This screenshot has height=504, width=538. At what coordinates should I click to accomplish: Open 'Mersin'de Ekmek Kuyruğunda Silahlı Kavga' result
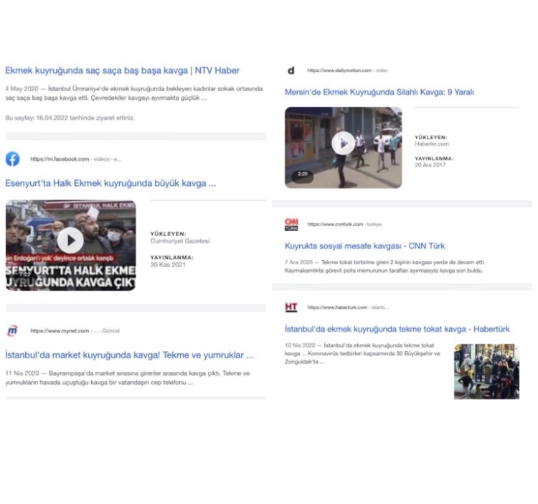[x=379, y=92]
